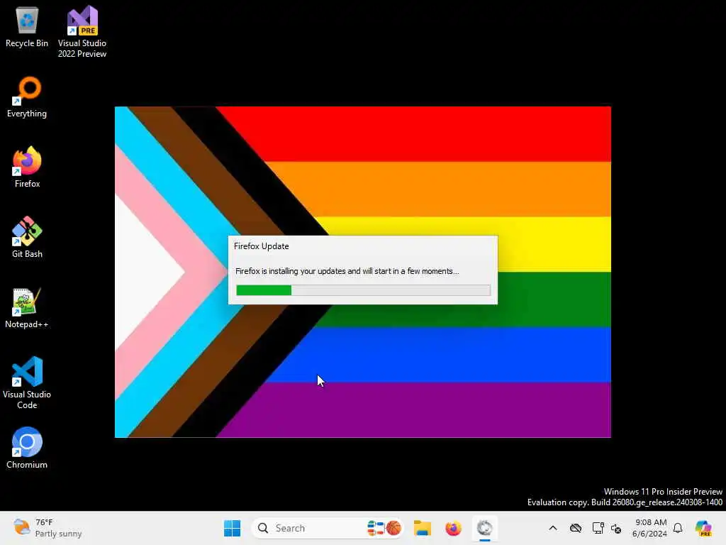
Task: Click the Firefox Update dialog title
Action: point(261,246)
